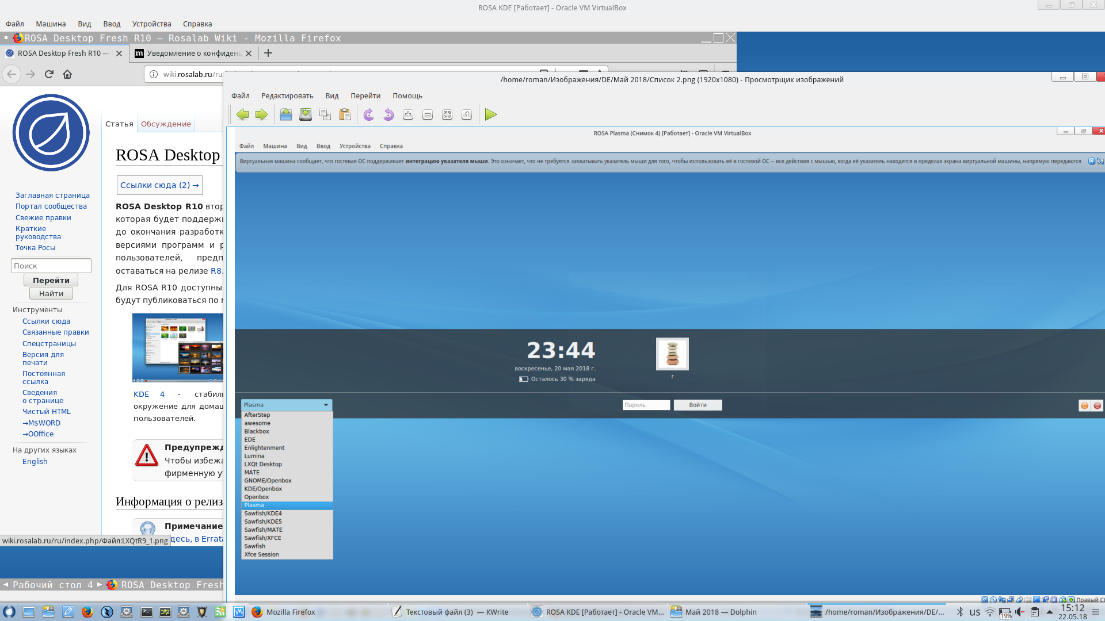Viewport: 1105px width, 621px height.
Task: Go to previous image with left green arrow
Action: [242, 114]
